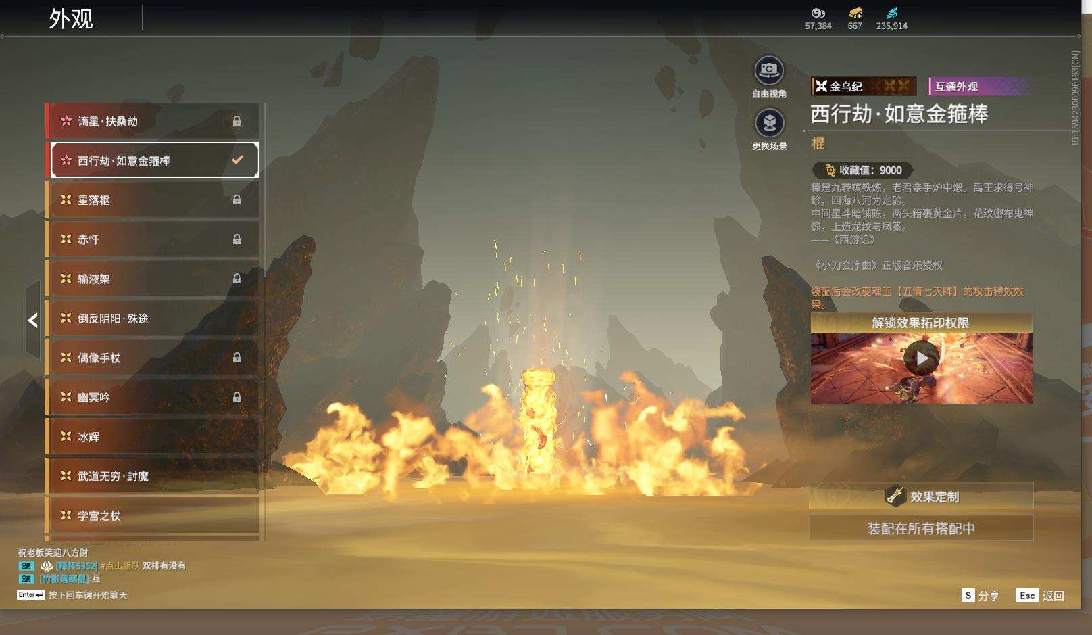Click the 金乌纪 series tag

(x=864, y=87)
